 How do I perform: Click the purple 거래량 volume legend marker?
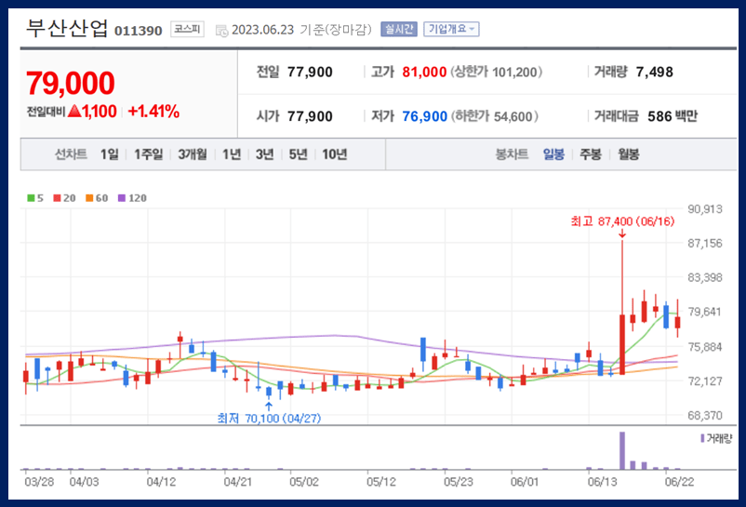702,438
